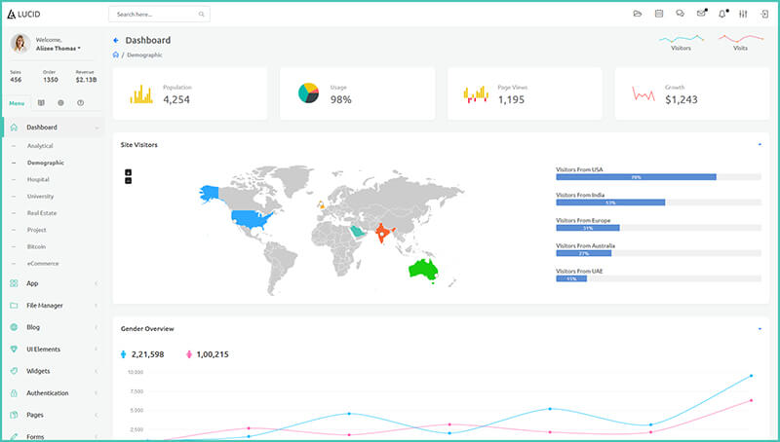The height and width of the screenshot is (442, 780).
Task: Open the settings sliders icon in header
Action: [744, 14]
